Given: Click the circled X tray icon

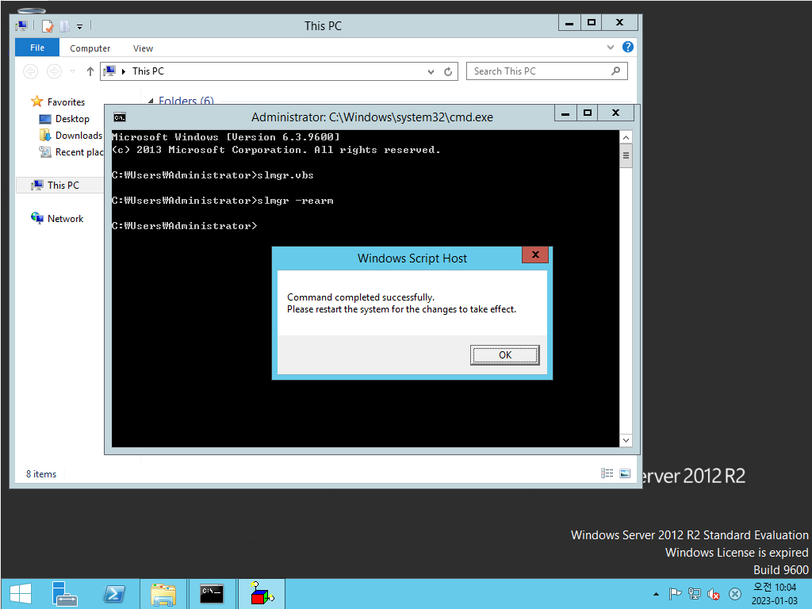Looking at the screenshot, I should [x=734, y=594].
